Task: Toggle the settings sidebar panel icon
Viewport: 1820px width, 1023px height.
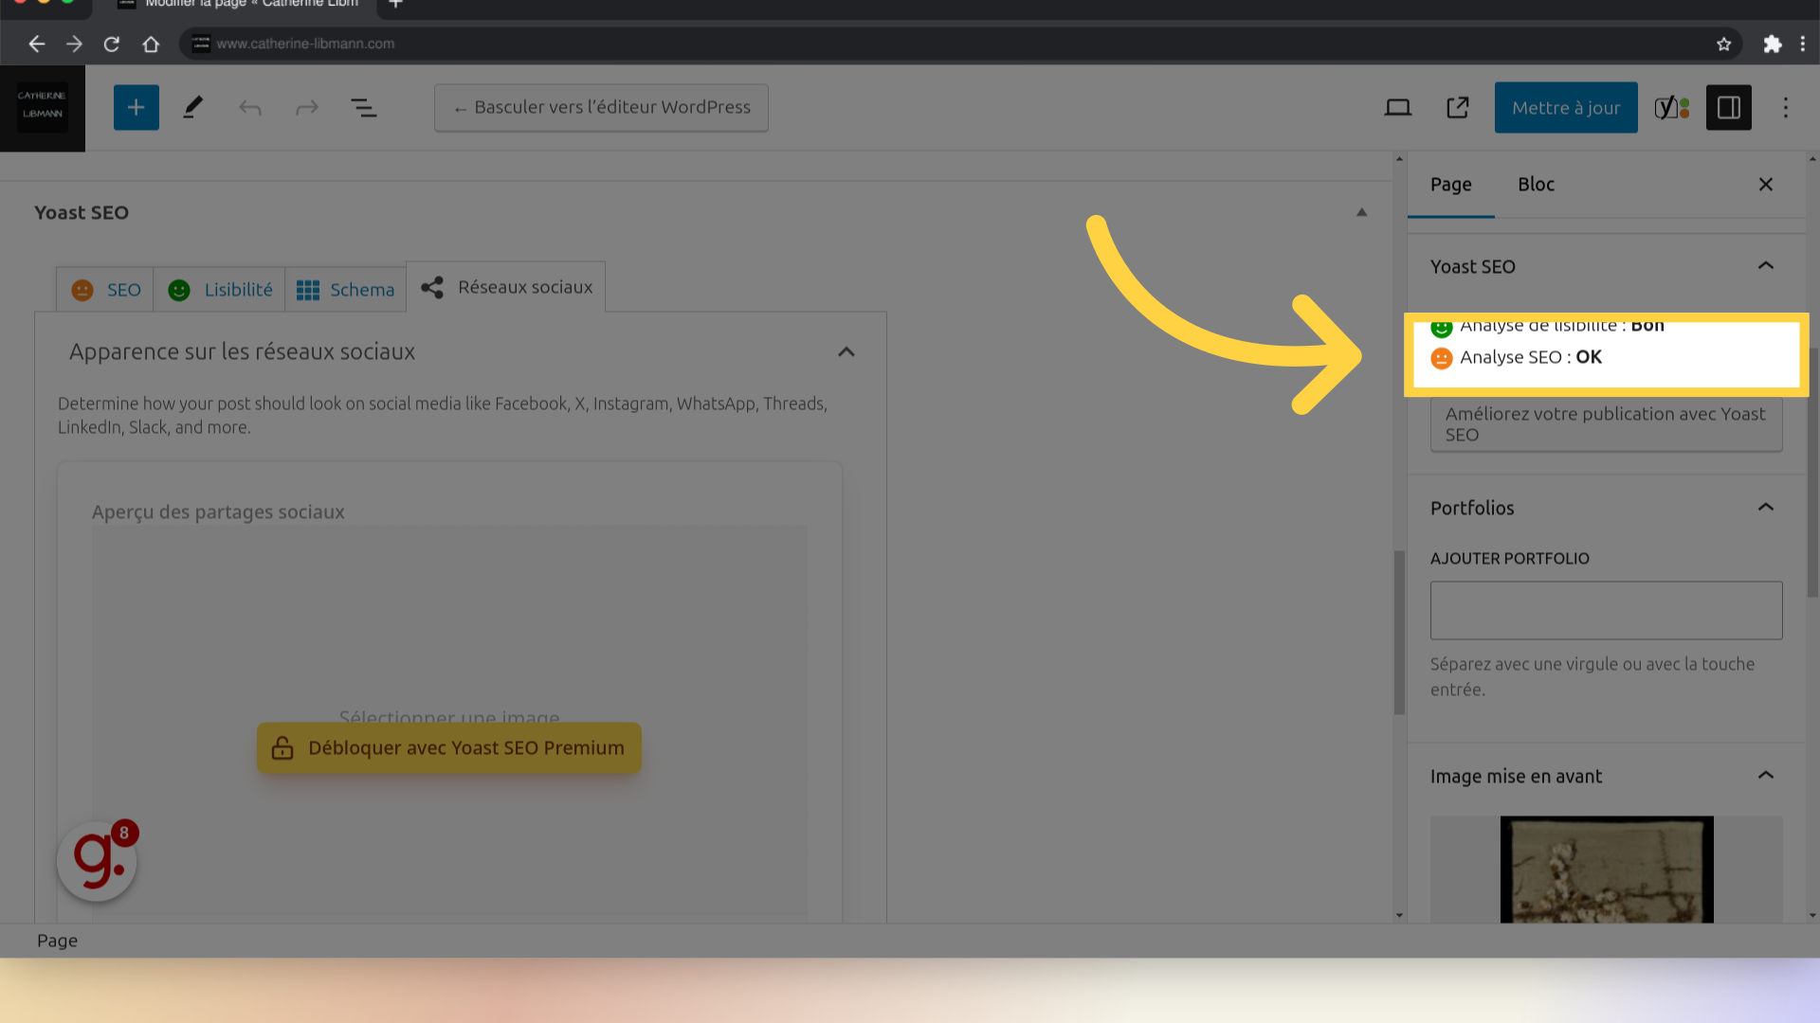Action: coord(1729,108)
